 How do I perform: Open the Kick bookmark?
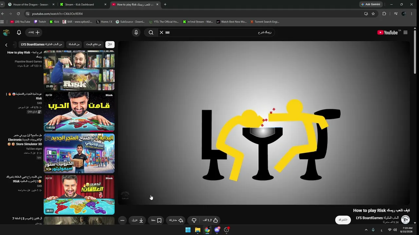coord(54,22)
